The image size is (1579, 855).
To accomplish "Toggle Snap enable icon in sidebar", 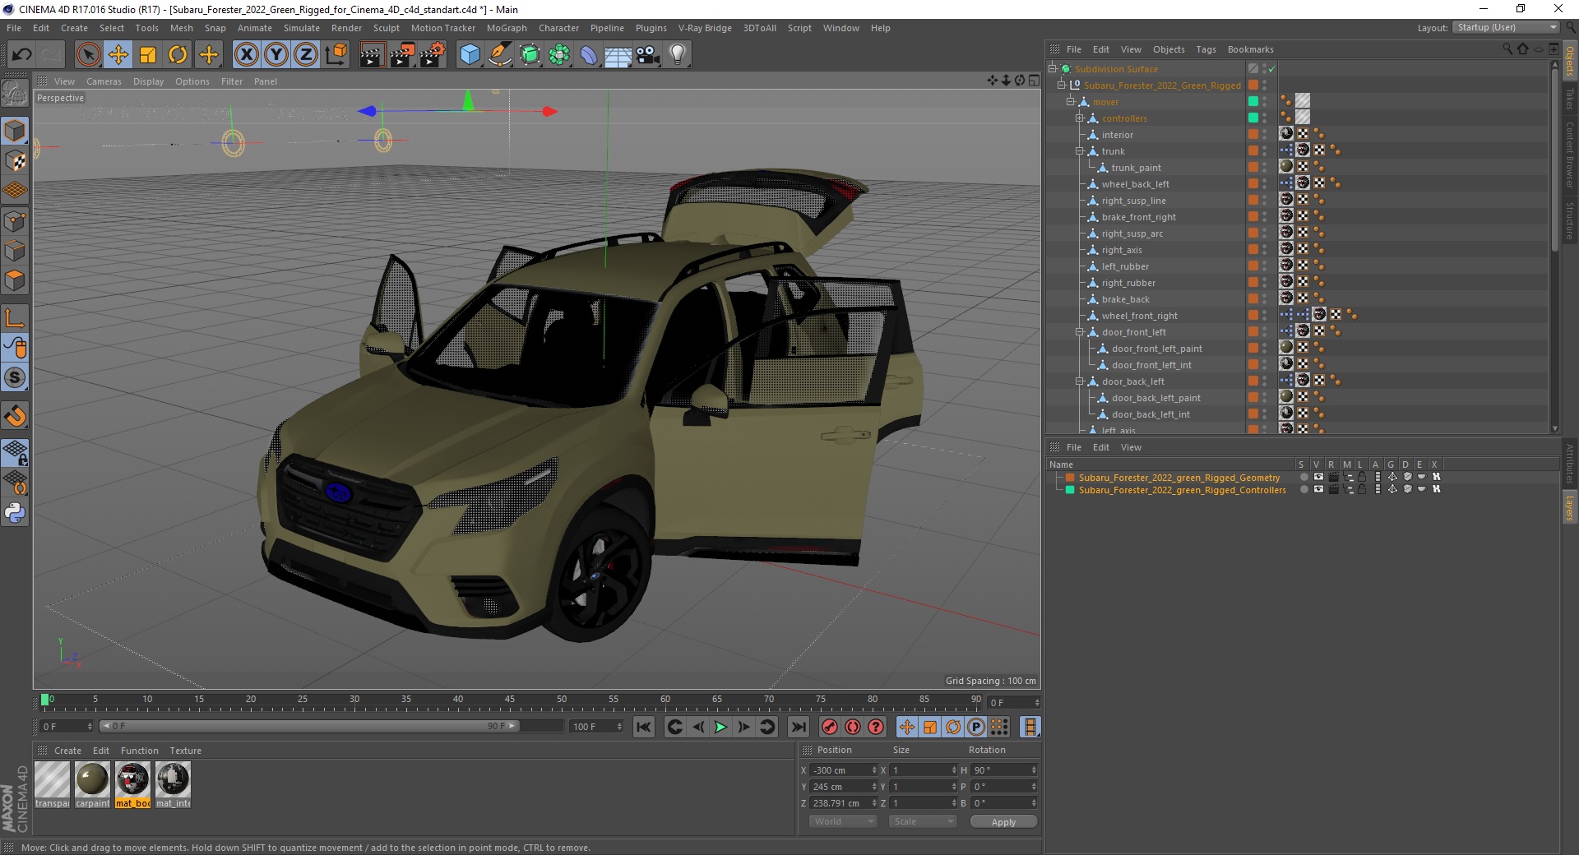I will pyautogui.click(x=15, y=378).
